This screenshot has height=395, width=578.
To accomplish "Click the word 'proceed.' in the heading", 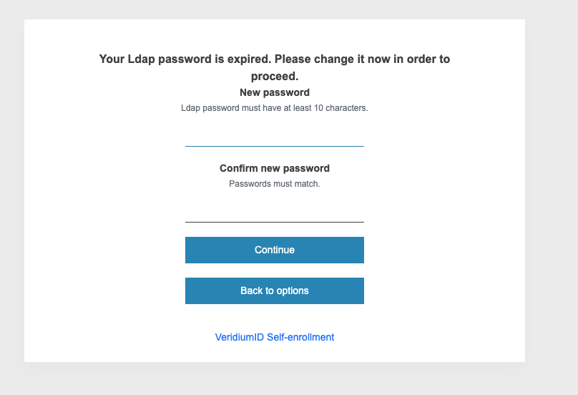I will [274, 76].
